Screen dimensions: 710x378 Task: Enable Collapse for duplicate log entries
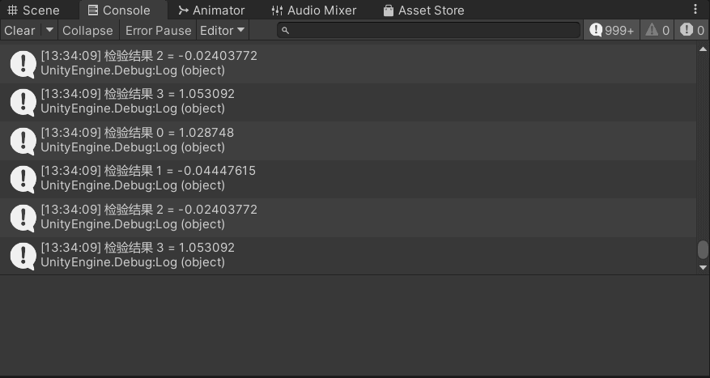(87, 30)
